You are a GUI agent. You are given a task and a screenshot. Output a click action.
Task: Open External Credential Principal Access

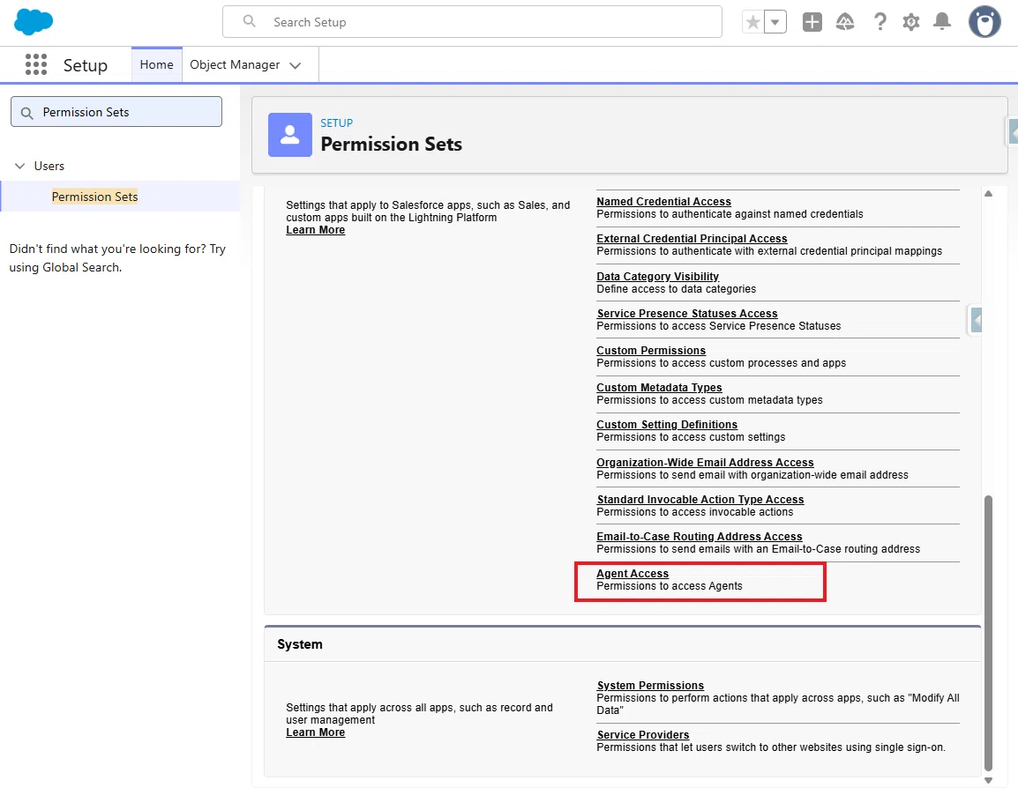coord(692,239)
